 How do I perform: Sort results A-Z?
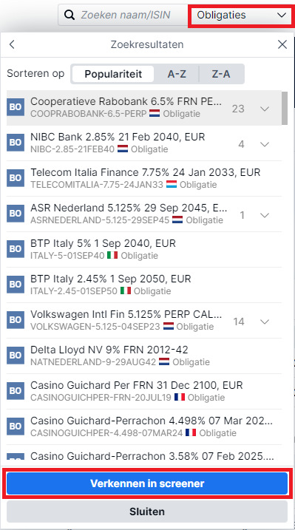click(177, 74)
